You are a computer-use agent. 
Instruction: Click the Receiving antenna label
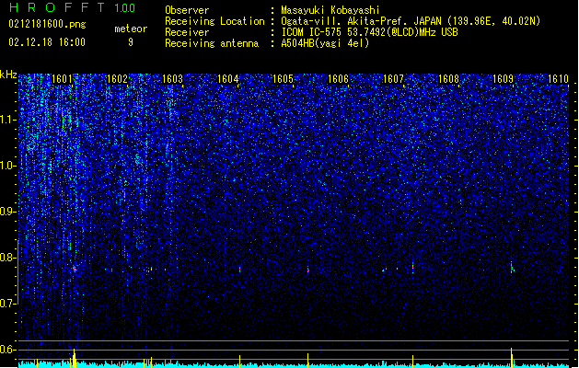click(x=212, y=43)
